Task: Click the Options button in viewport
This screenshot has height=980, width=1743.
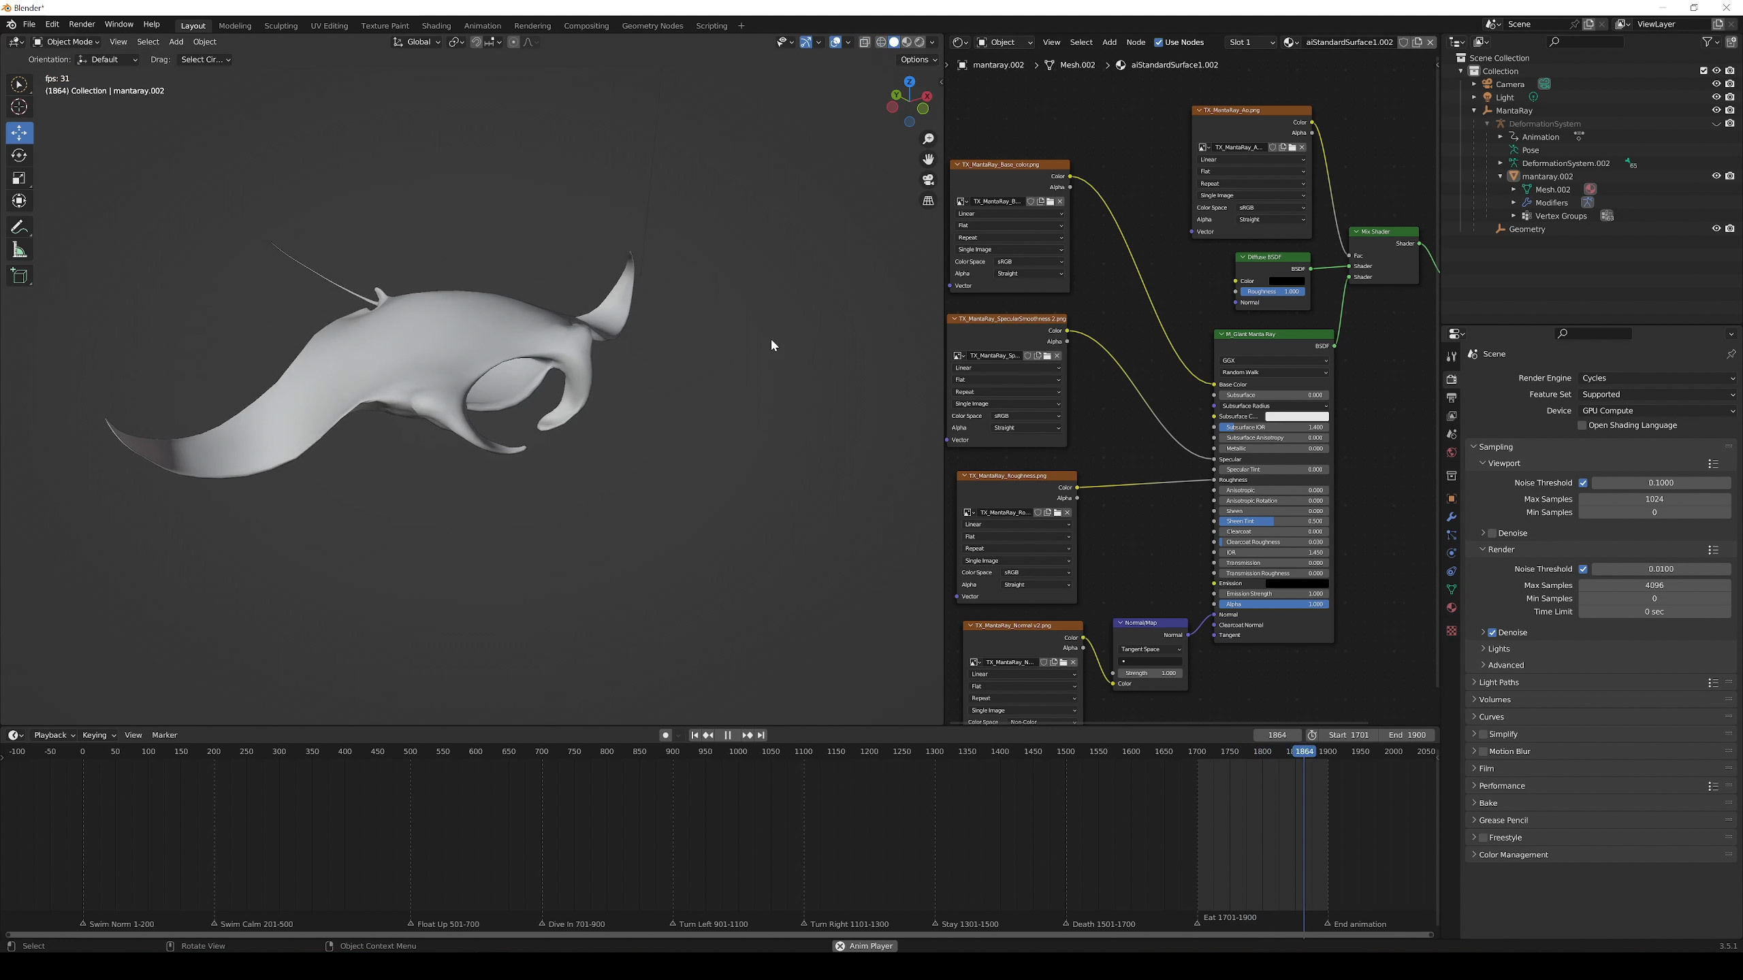Action: pos(918,60)
